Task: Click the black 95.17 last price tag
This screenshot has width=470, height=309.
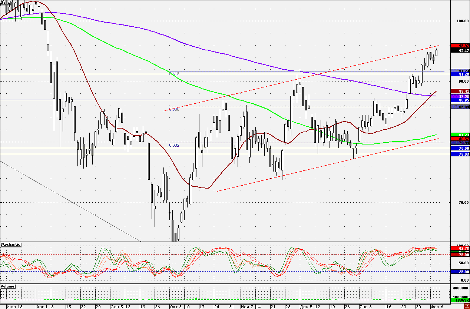Action: click(x=460, y=51)
